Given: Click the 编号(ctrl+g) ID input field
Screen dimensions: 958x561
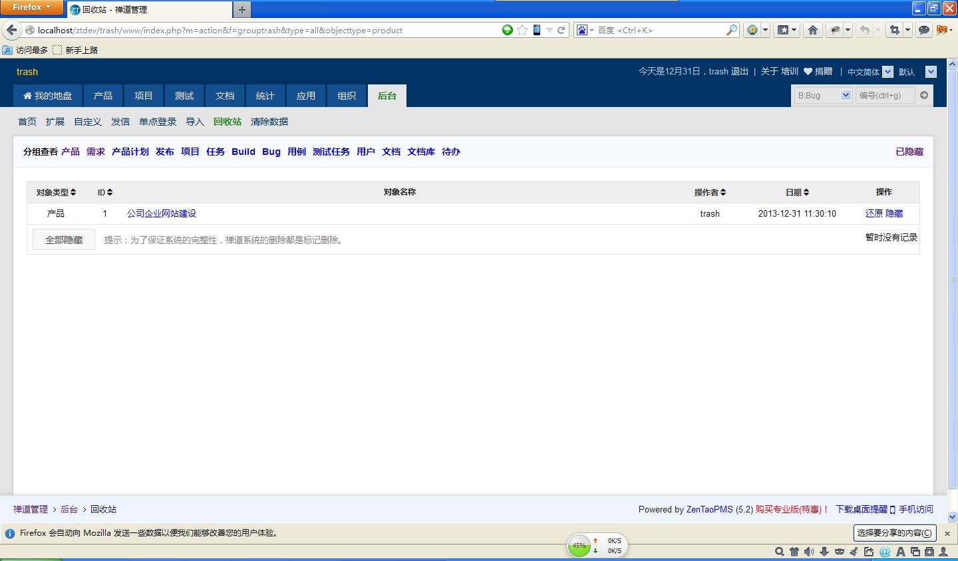Looking at the screenshot, I should pyautogui.click(x=885, y=95).
